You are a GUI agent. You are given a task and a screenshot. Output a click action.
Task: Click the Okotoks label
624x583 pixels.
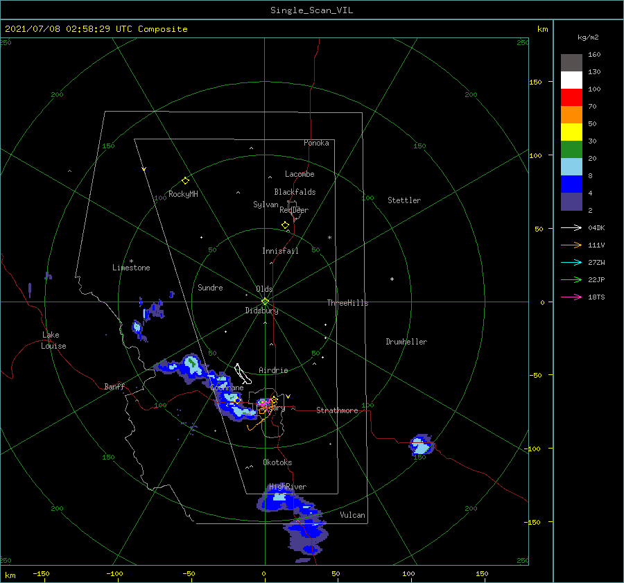pyautogui.click(x=277, y=462)
